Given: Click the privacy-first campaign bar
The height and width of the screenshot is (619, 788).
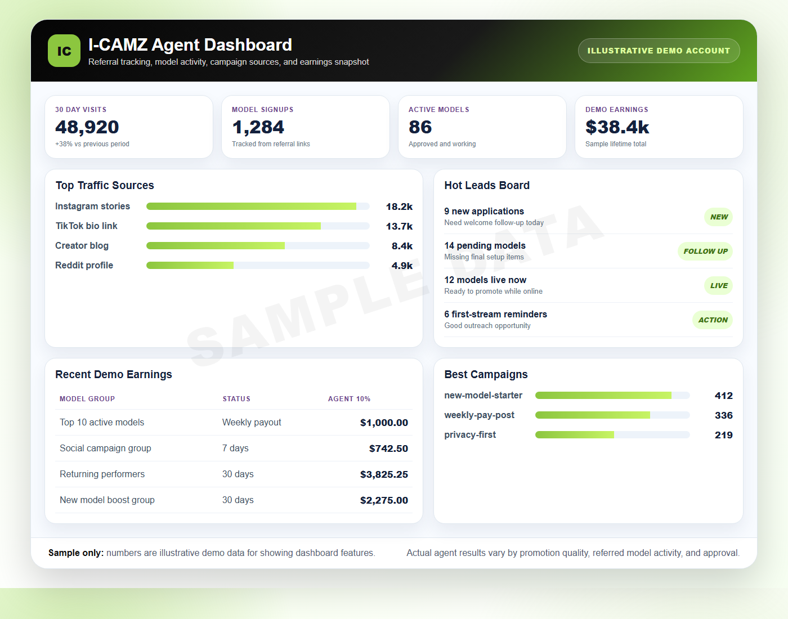Looking at the screenshot, I should (x=612, y=435).
